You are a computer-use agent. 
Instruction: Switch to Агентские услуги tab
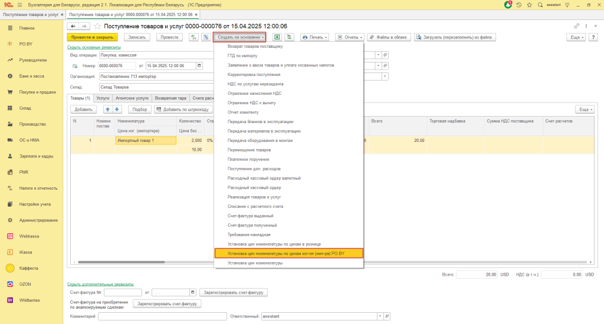point(132,98)
